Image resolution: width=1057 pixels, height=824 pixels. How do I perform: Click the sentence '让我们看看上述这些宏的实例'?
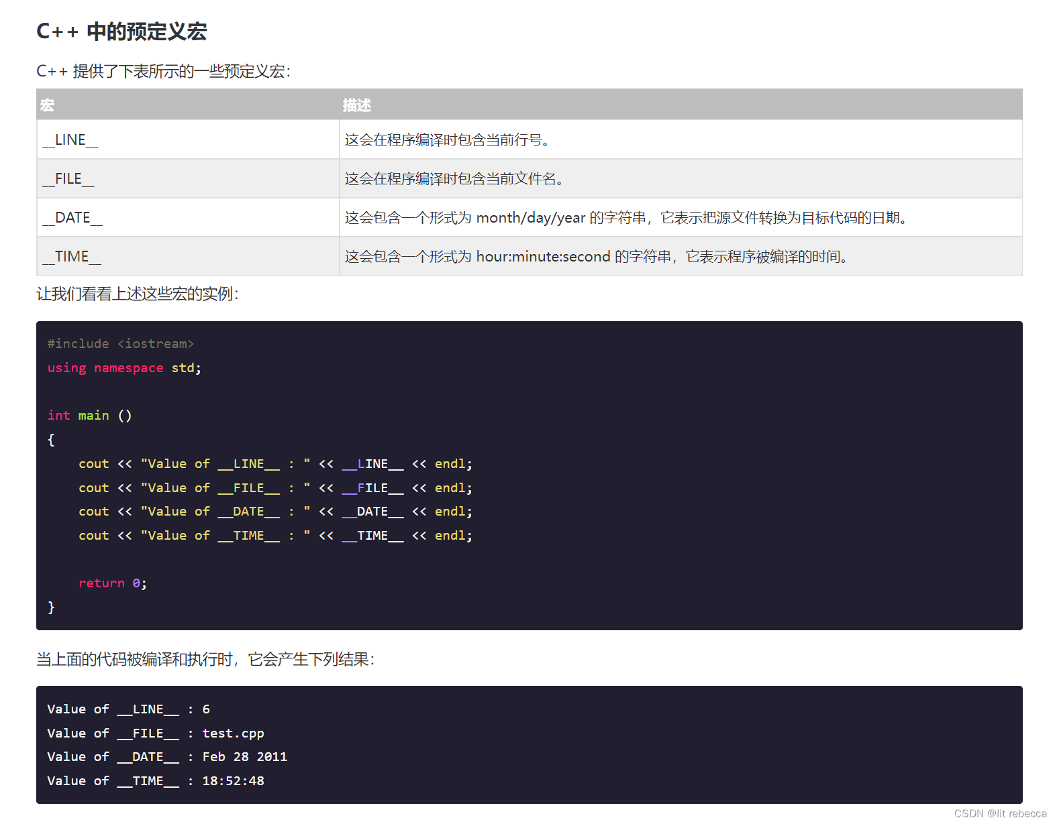pos(137,294)
